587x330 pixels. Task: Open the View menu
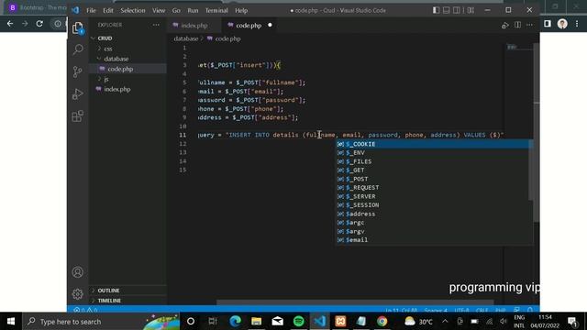click(159, 10)
